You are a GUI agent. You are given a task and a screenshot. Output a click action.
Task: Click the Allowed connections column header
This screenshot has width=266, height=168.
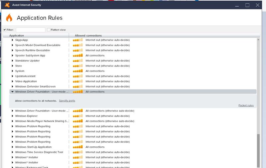88,36
